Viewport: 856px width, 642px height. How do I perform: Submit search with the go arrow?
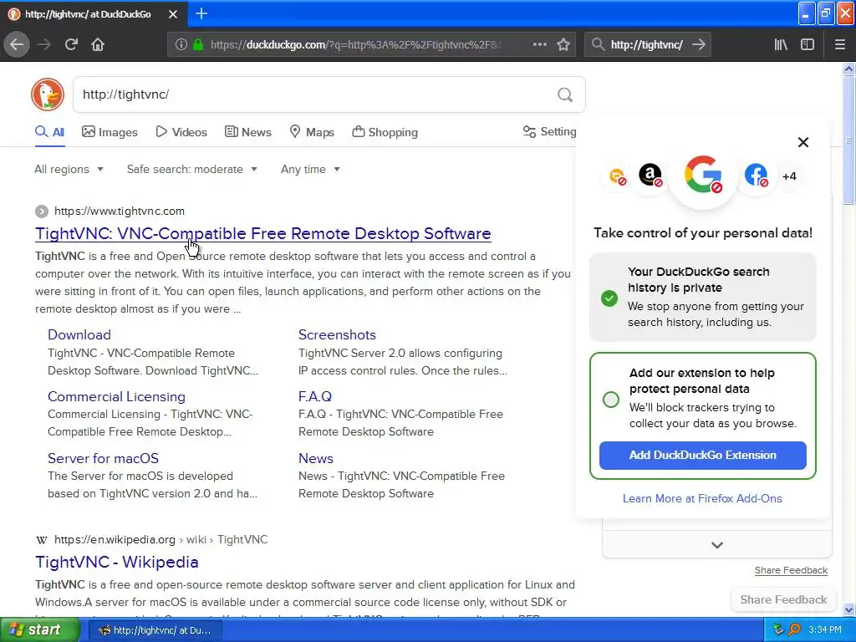click(698, 44)
